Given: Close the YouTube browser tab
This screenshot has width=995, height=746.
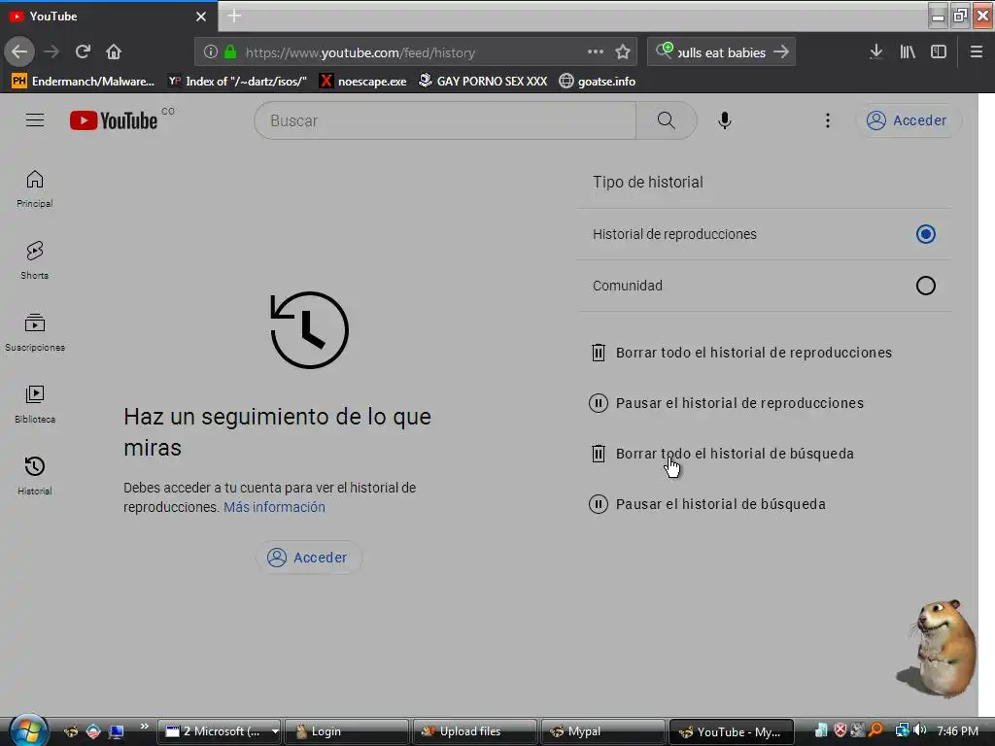Looking at the screenshot, I should (201, 17).
